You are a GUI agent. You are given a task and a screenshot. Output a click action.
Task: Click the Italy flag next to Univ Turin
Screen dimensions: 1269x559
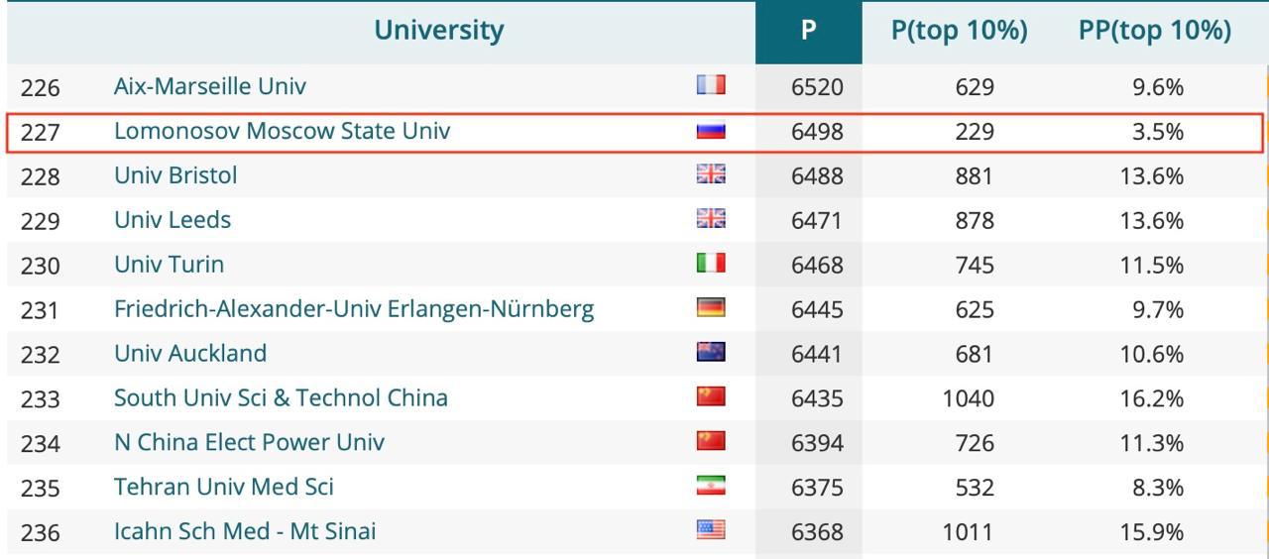click(x=711, y=263)
